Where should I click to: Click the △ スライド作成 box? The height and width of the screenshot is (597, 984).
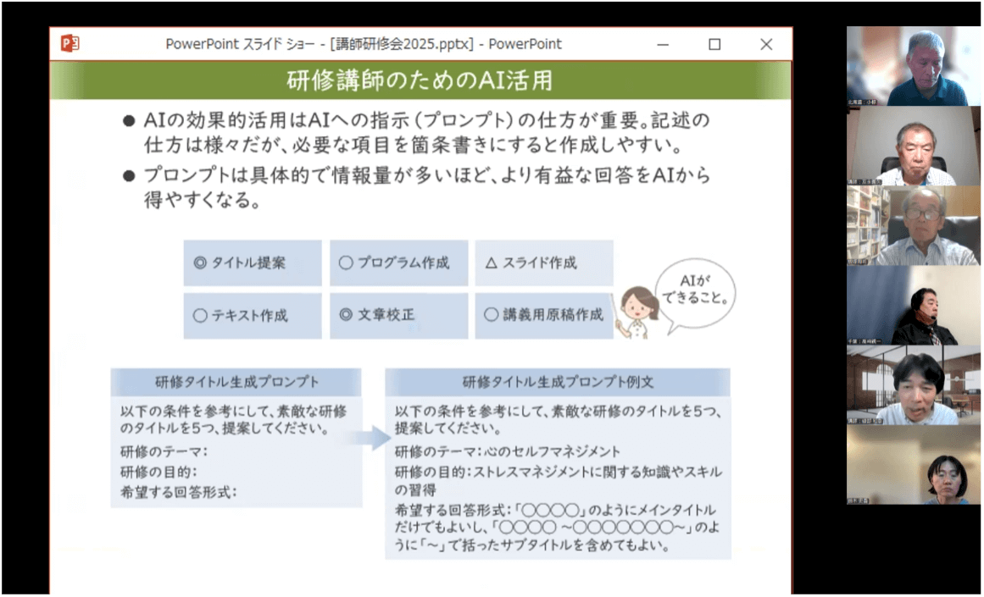point(544,263)
